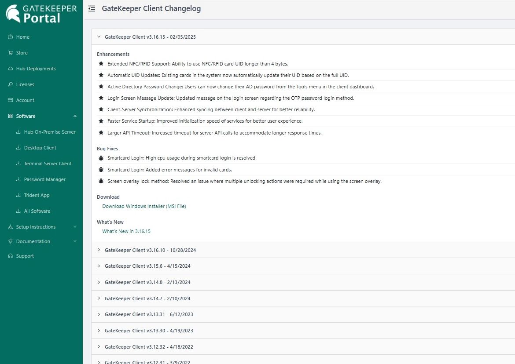Viewport: 515px width, 364px height.
Task: Open Password Manager software page
Action: [44, 179]
